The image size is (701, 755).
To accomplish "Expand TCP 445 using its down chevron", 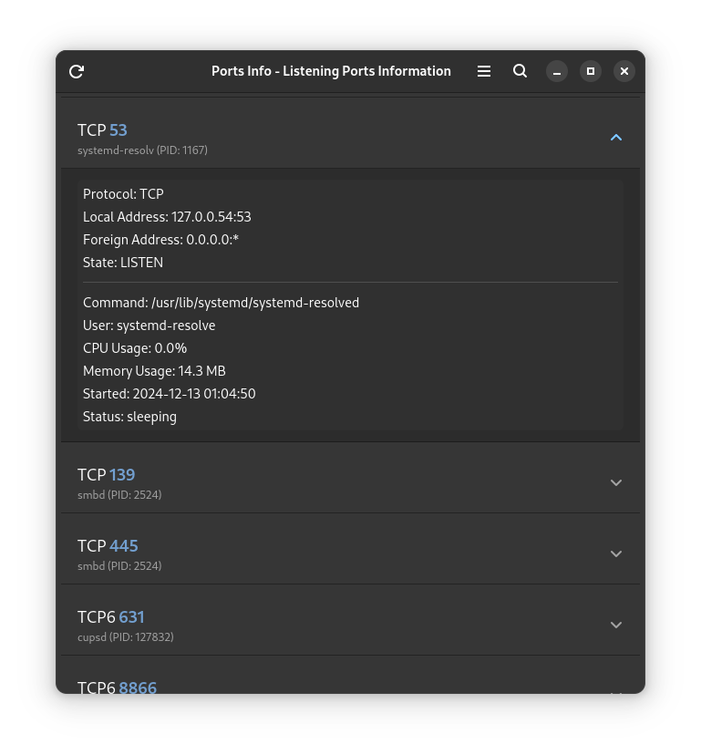I will click(615, 553).
